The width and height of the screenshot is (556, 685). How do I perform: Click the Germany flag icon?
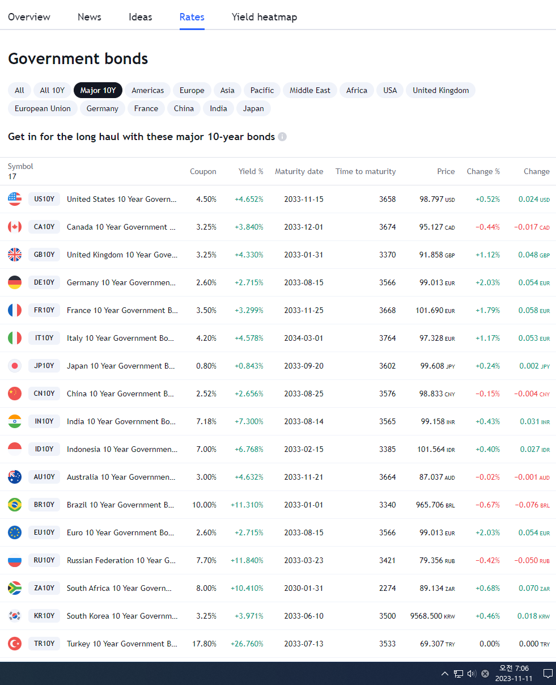[15, 282]
